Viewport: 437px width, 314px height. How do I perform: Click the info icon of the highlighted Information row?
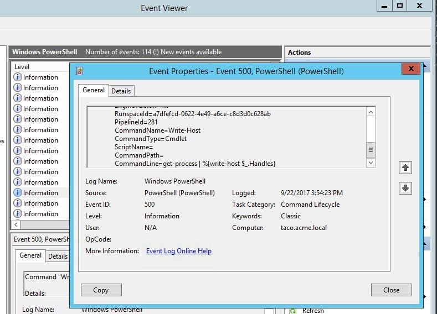pyautogui.click(x=18, y=193)
